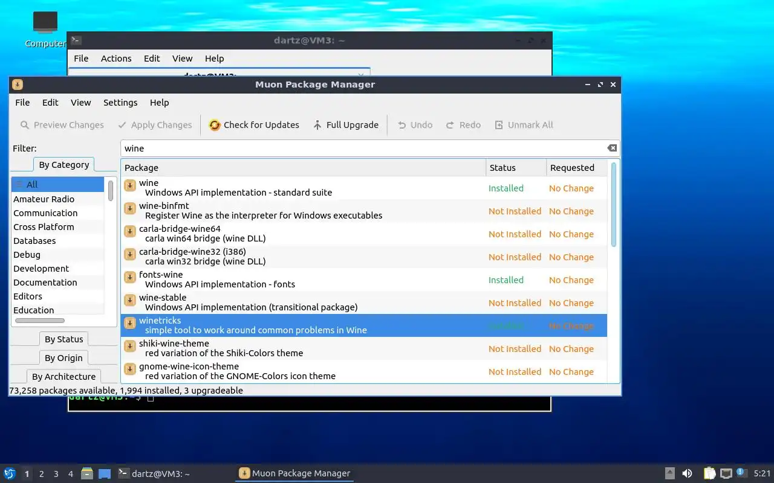Open the volume control tray icon
The image size is (774, 483).
point(687,473)
